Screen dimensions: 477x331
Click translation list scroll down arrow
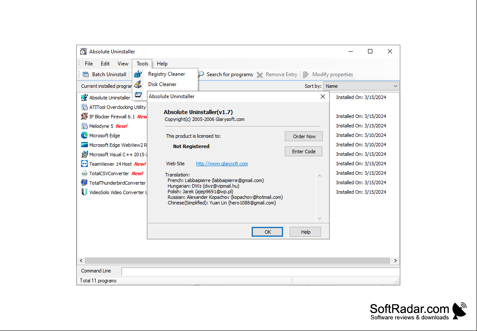[319, 219]
